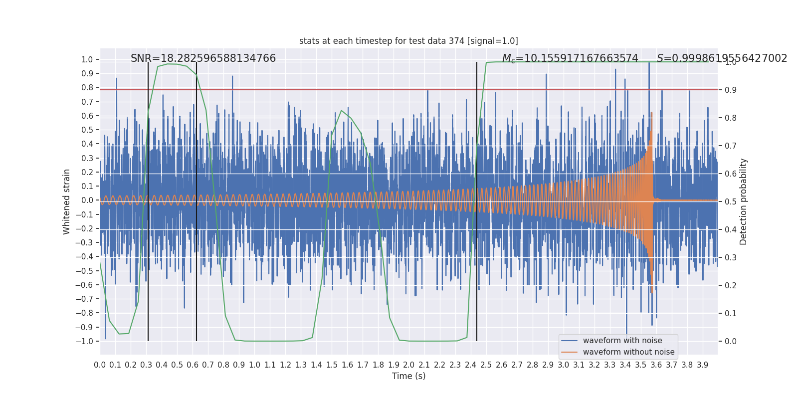Click the time axis tick label 3.0
This screenshot has width=798, height=399.
(564, 365)
